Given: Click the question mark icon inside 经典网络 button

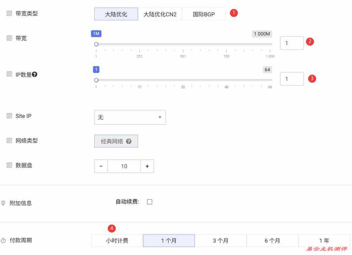Looking at the screenshot, I should pos(129,141).
